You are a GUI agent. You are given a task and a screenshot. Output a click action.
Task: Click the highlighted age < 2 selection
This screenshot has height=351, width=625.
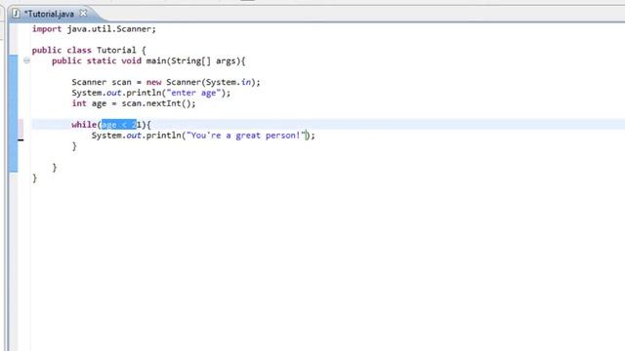[x=119, y=125]
